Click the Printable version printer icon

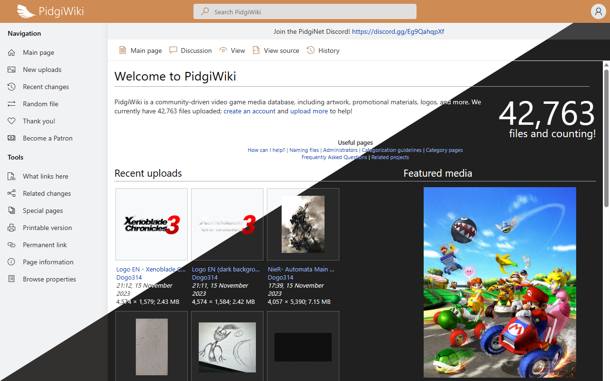[x=10, y=228]
